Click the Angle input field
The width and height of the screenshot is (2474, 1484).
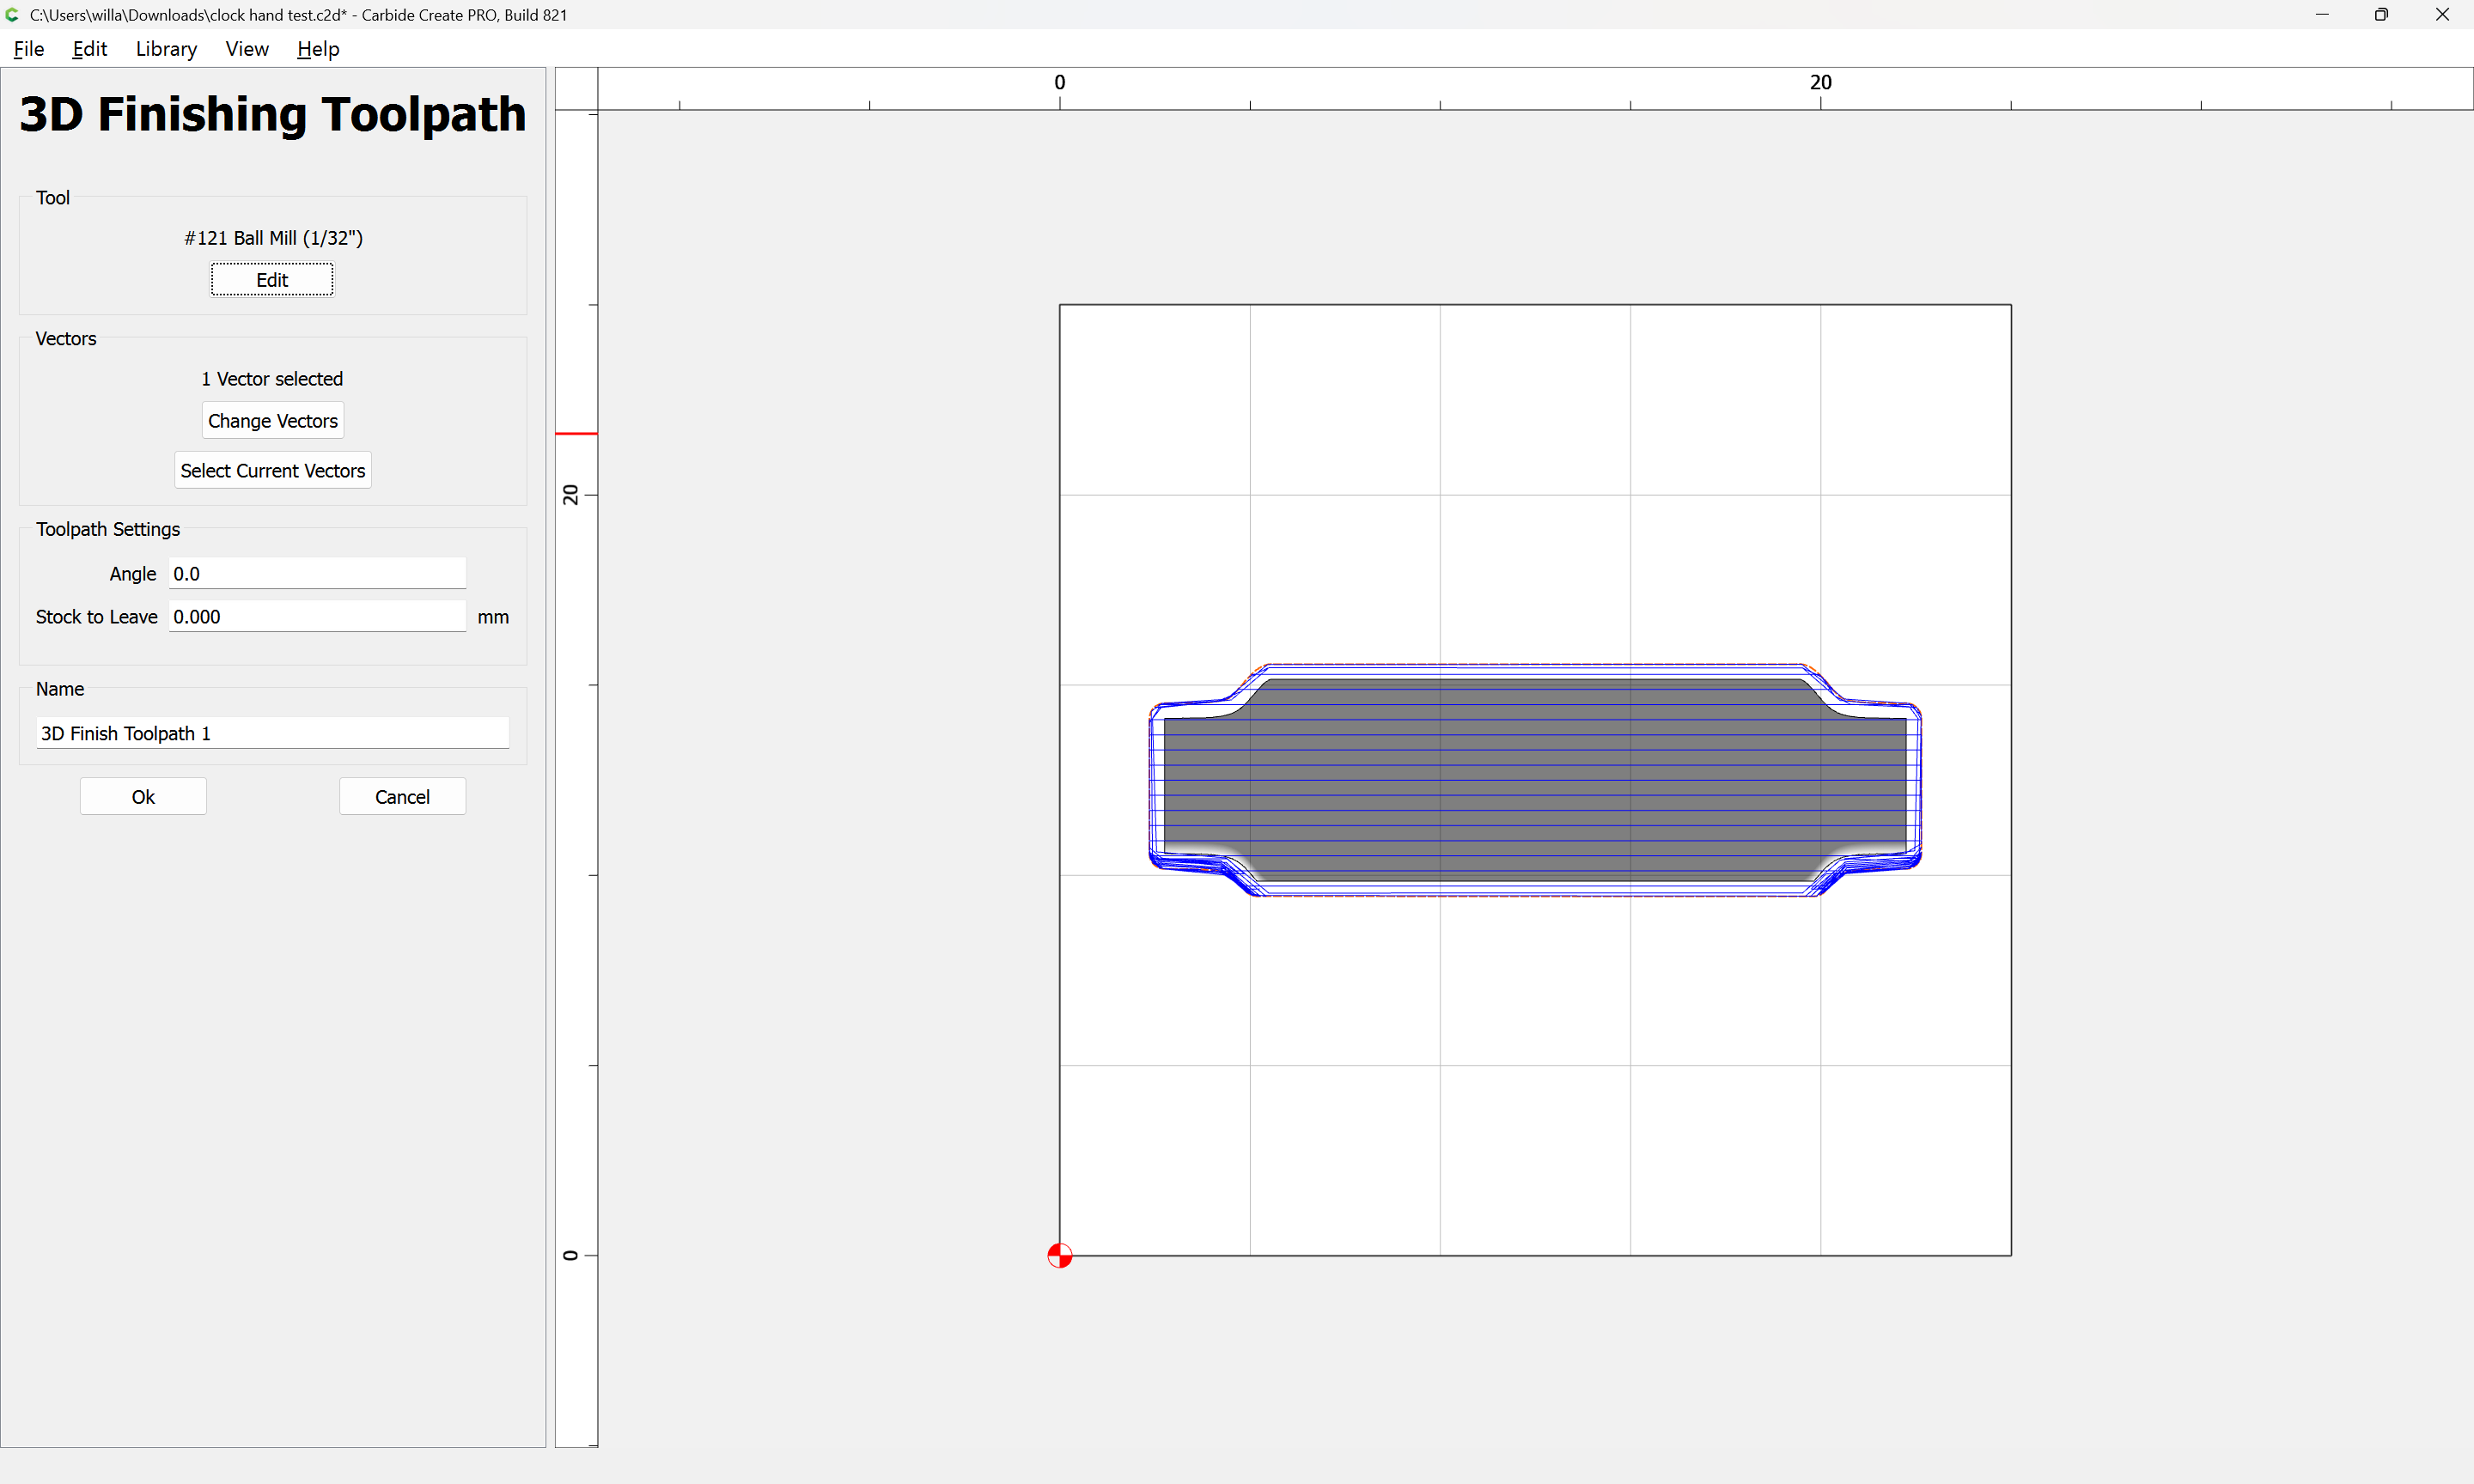click(x=317, y=574)
